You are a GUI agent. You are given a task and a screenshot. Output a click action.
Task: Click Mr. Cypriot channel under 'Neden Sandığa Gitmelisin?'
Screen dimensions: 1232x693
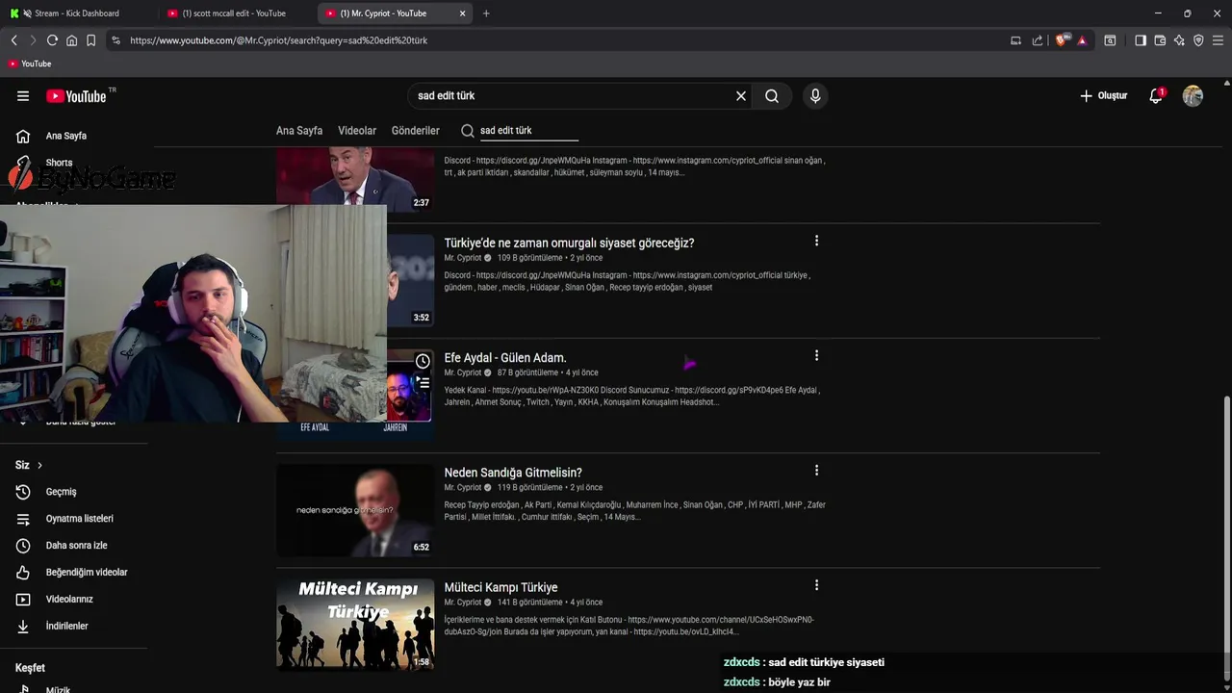(463, 488)
